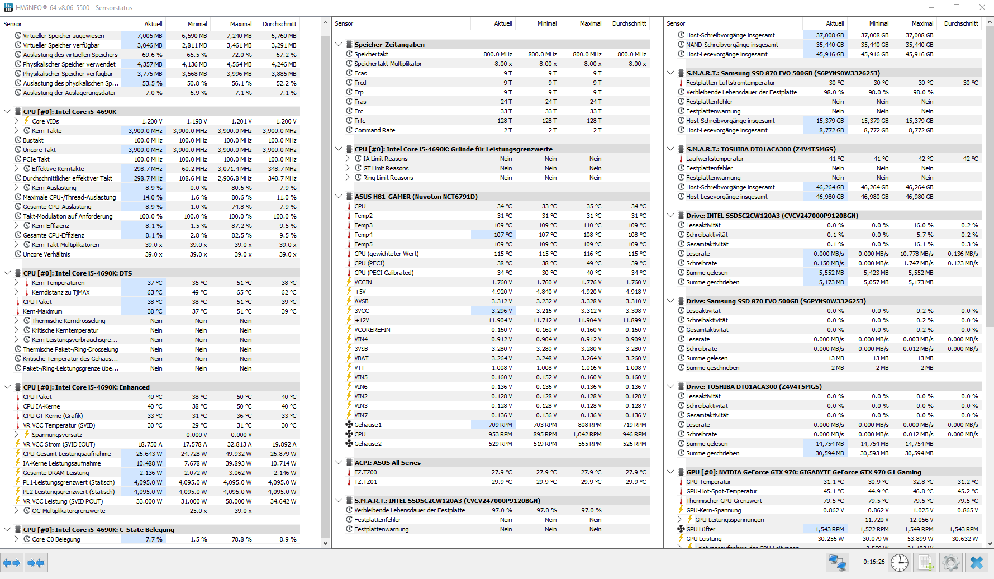Click Minimal column header in middle panel
The height and width of the screenshot is (579, 994).
[538, 23]
